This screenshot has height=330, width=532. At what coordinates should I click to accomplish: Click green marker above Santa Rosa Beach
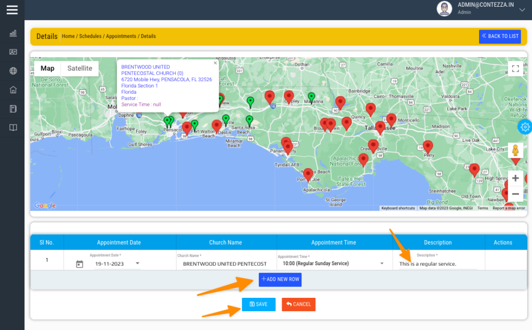click(x=249, y=121)
